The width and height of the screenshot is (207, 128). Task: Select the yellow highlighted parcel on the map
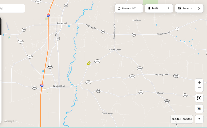click(89, 63)
